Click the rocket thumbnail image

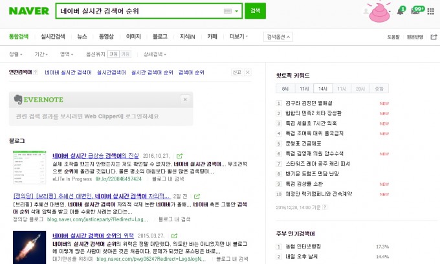[30, 247]
